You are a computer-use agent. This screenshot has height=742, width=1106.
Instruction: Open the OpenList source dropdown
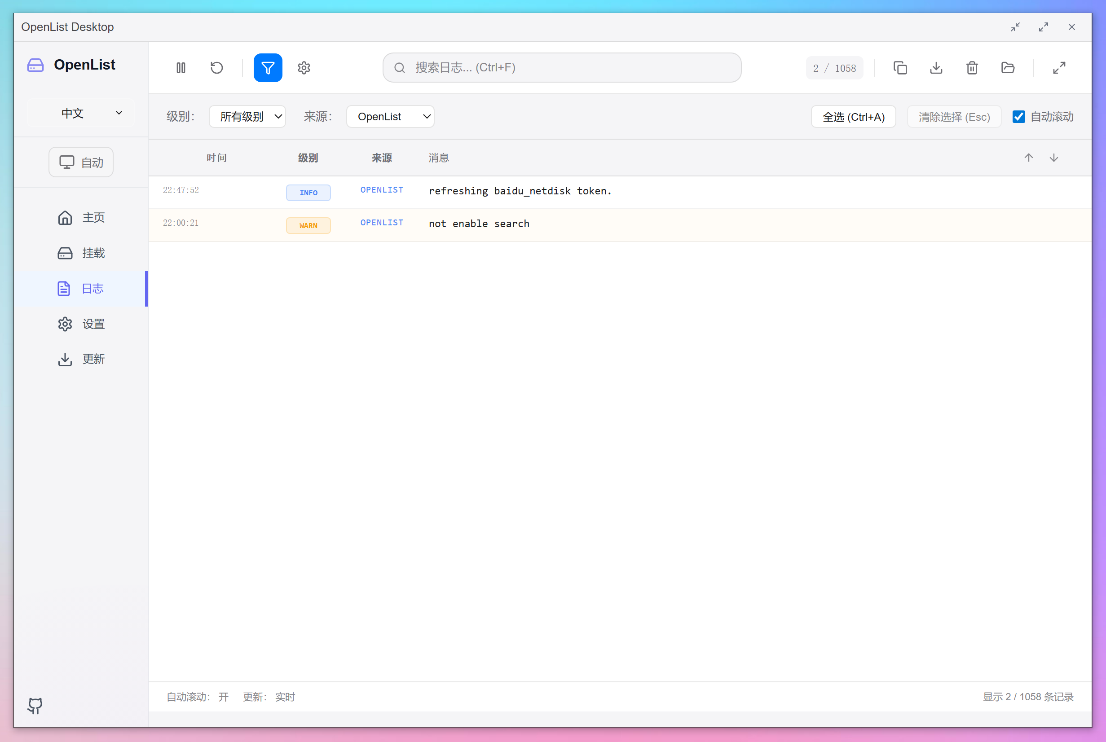click(x=390, y=116)
